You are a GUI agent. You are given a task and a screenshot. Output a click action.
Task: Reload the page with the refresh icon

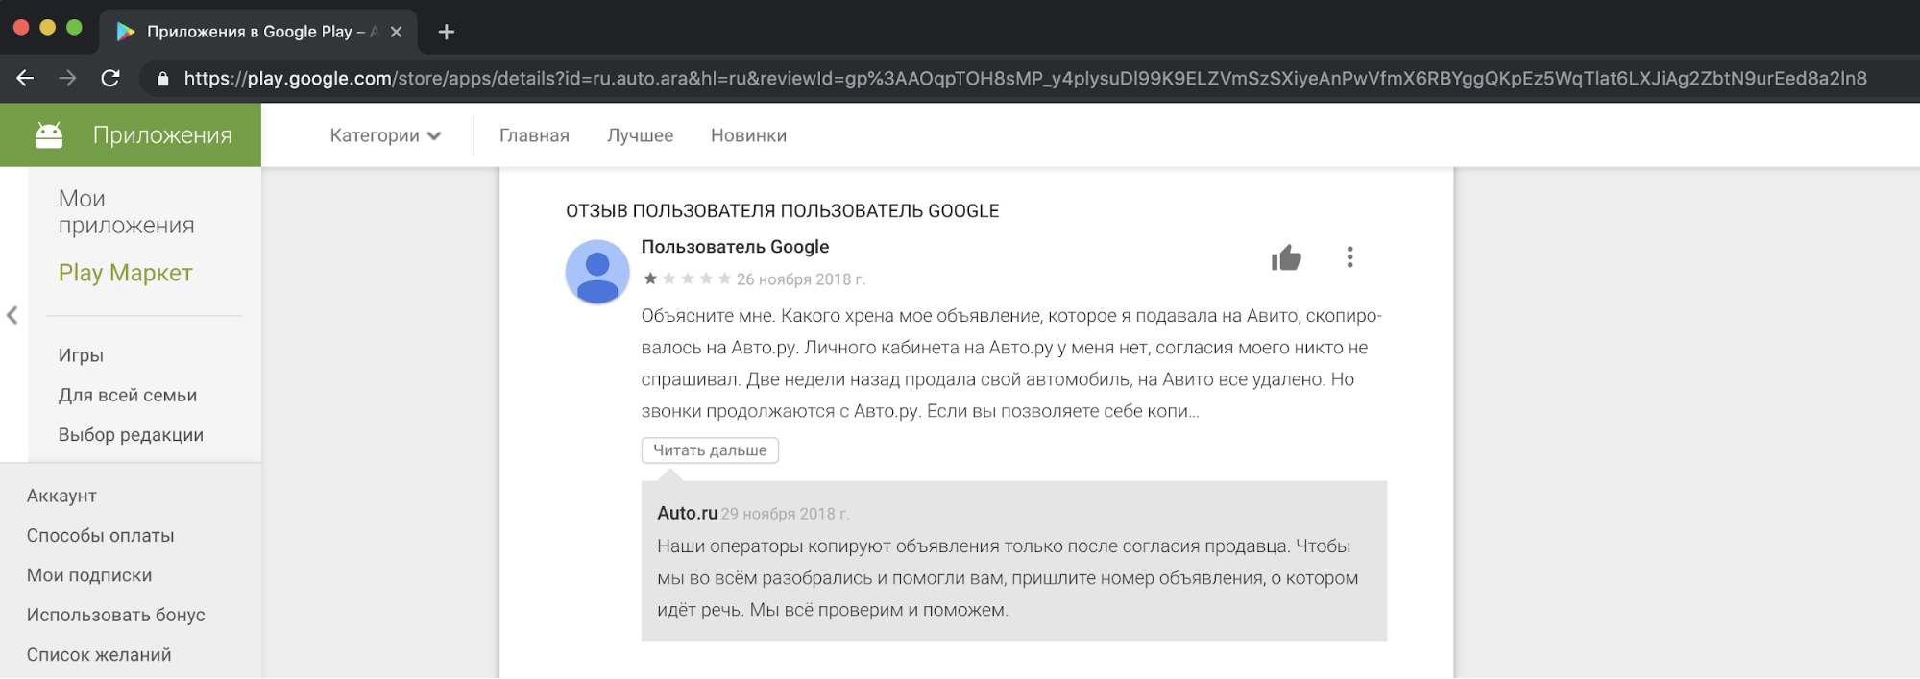pyautogui.click(x=110, y=78)
